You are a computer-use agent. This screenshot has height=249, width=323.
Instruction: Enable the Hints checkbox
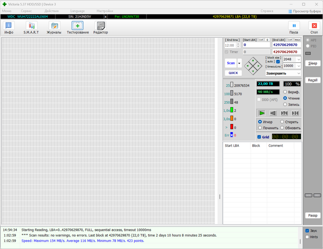point(307,237)
